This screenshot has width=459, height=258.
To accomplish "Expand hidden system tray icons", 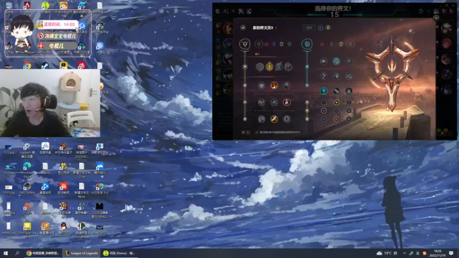I will click(404, 253).
